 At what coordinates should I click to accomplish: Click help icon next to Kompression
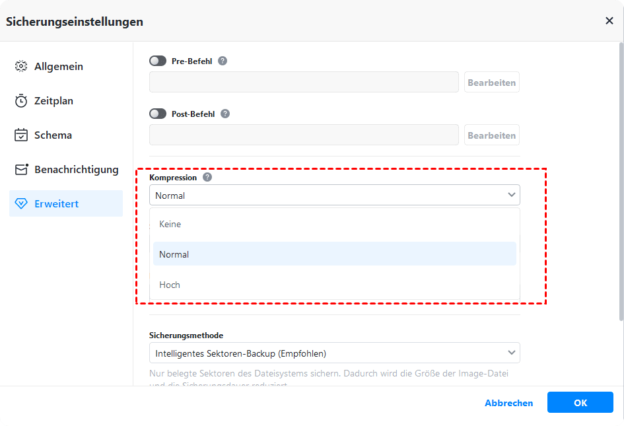click(x=207, y=178)
